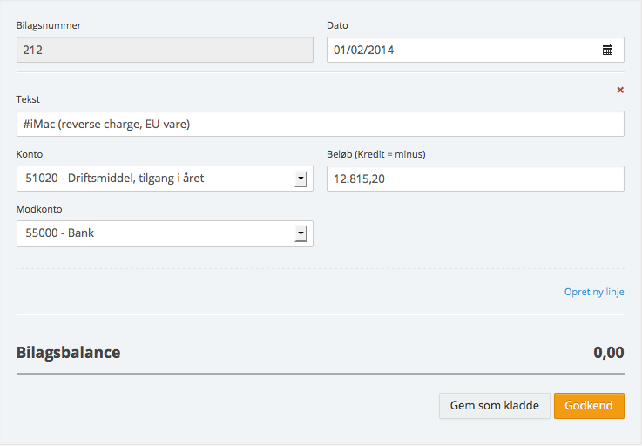Open the Modkonto selector showing 55000 - Bank

point(155,233)
